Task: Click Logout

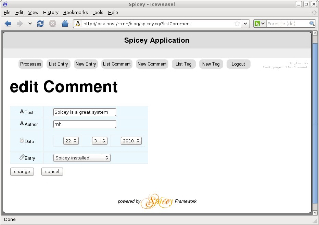Action: [239, 64]
